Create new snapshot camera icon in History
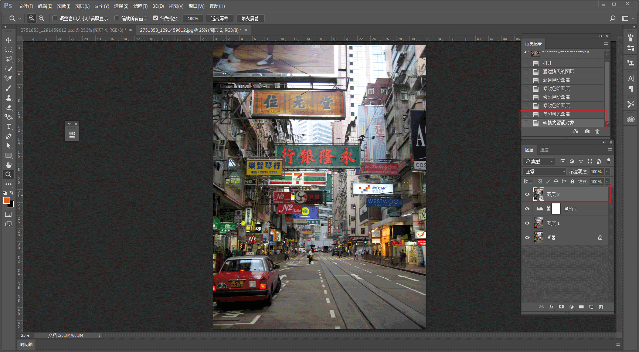639x352 pixels. [x=587, y=132]
